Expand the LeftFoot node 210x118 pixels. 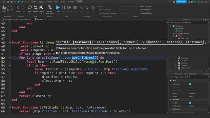coord(176,63)
